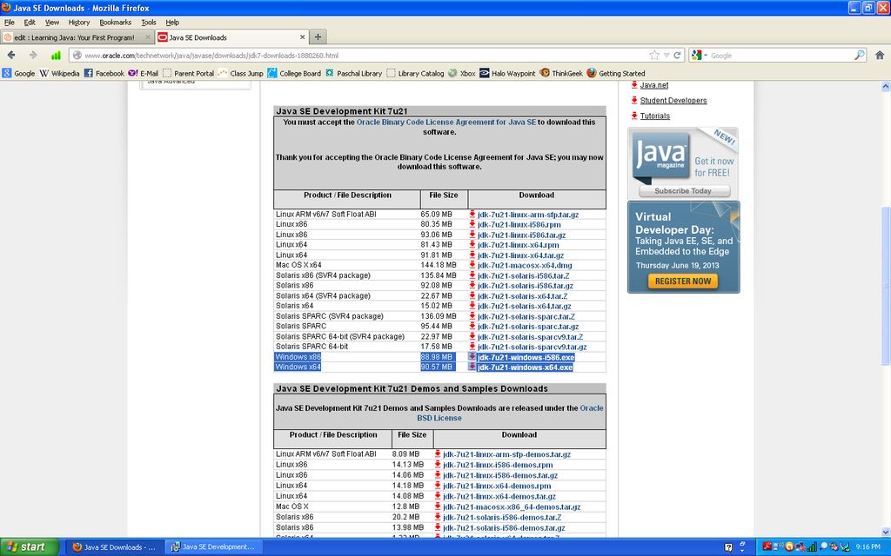Screen dimensions: 891x556
Task: Download jdk-7u21-macosx-x86_64-demos.tar.gz
Action: (x=512, y=507)
